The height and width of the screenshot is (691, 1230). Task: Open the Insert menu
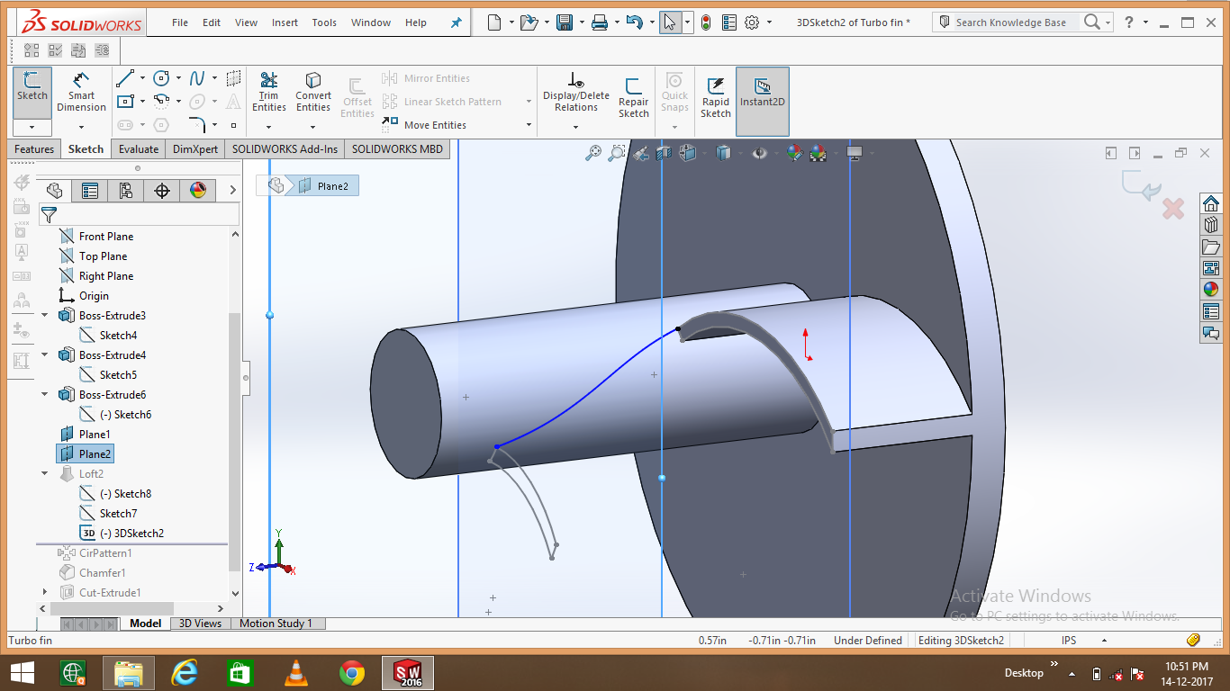285,22
